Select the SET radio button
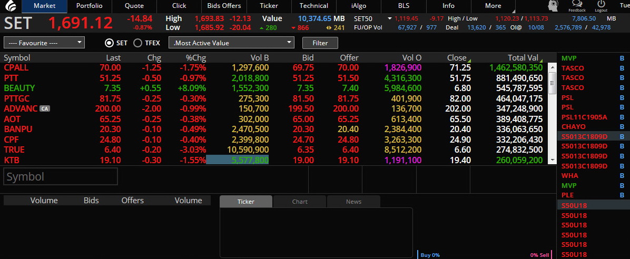Screen dimensions: 630x259 (x=109, y=43)
